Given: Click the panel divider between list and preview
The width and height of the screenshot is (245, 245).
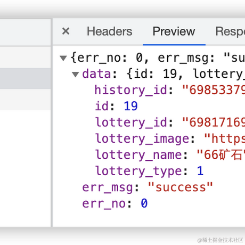Looking at the screenshot, I should pyautogui.click(x=52, y=123).
